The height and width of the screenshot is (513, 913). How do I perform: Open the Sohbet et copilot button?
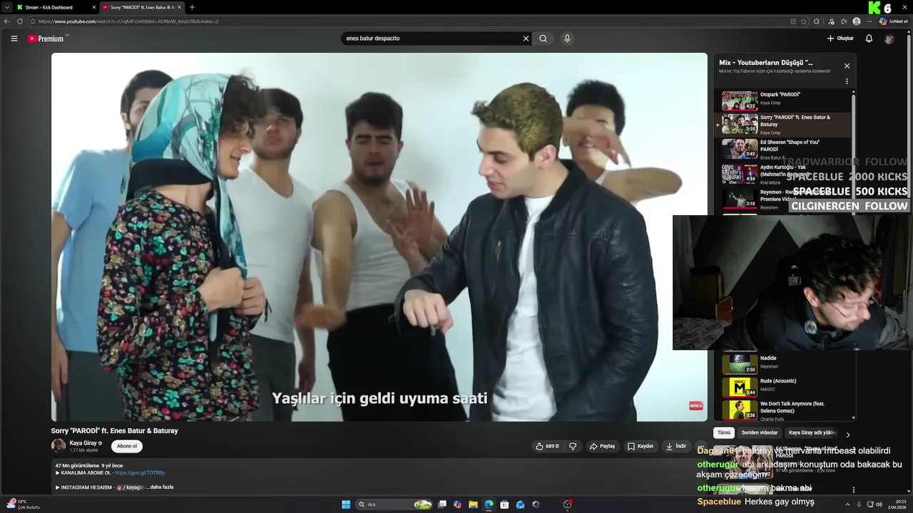pos(894,21)
